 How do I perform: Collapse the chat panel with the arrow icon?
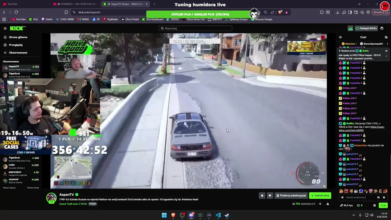(x=340, y=37)
